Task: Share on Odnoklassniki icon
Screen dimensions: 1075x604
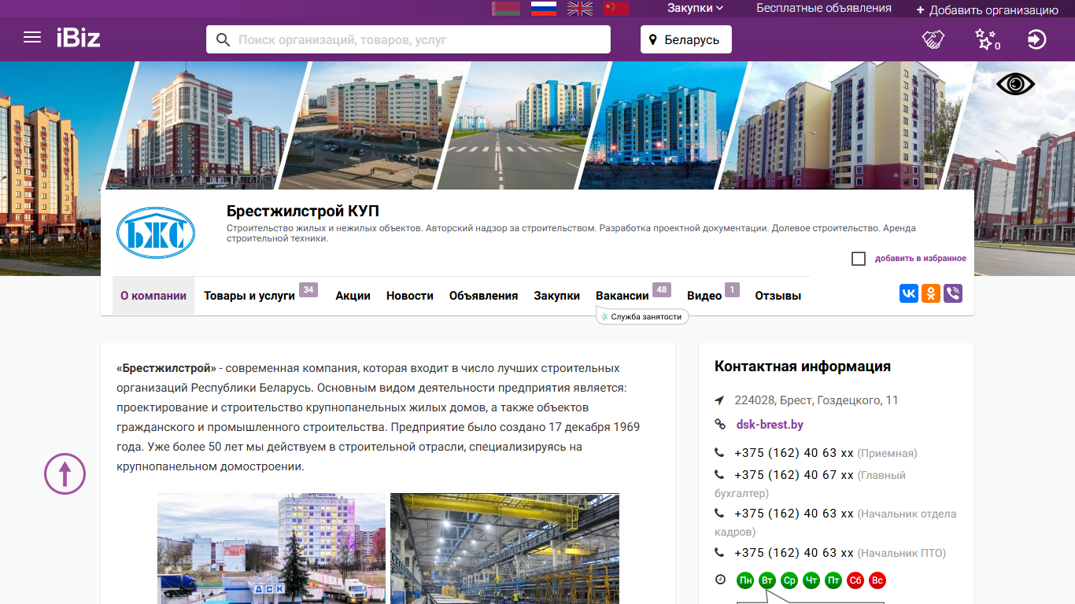Action: click(931, 294)
